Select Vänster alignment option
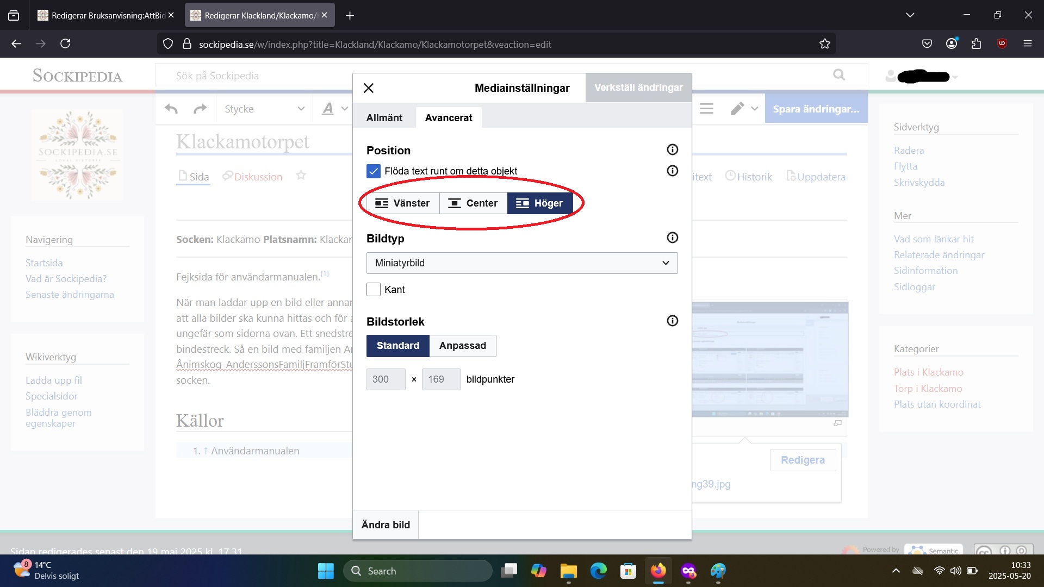1044x587 pixels. pos(403,203)
